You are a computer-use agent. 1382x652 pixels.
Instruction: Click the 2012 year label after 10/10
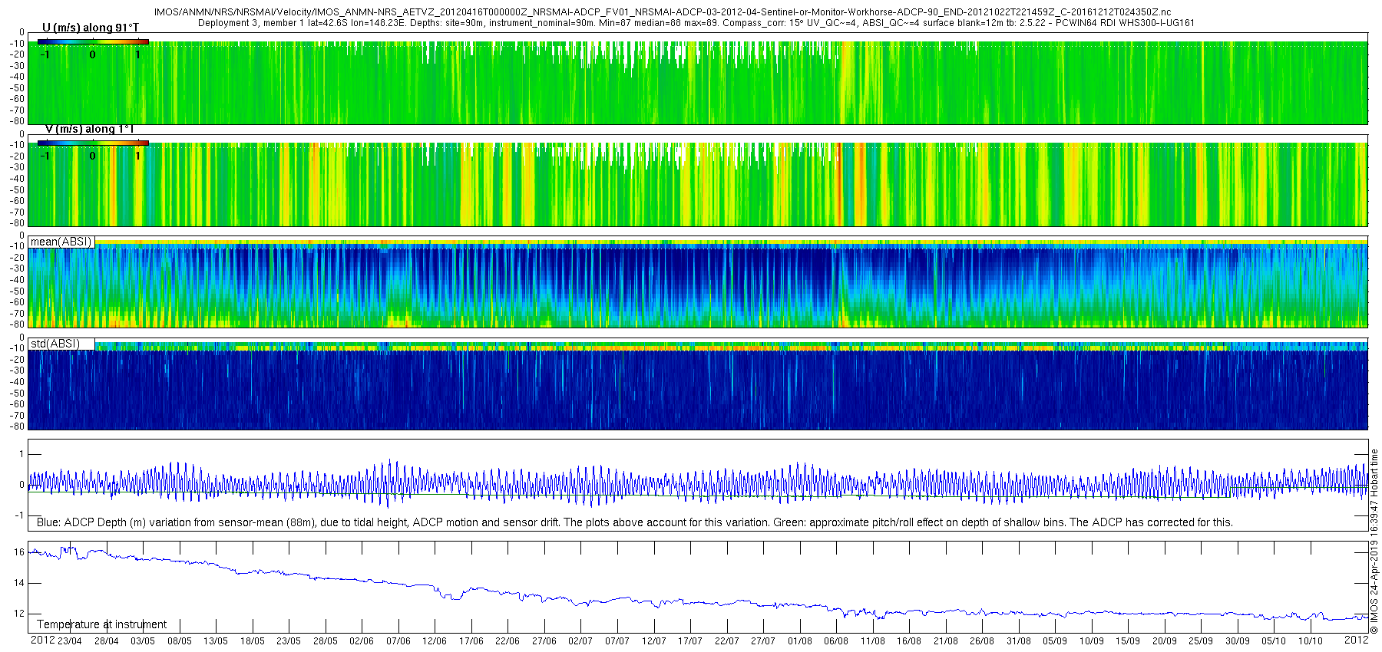(1356, 640)
